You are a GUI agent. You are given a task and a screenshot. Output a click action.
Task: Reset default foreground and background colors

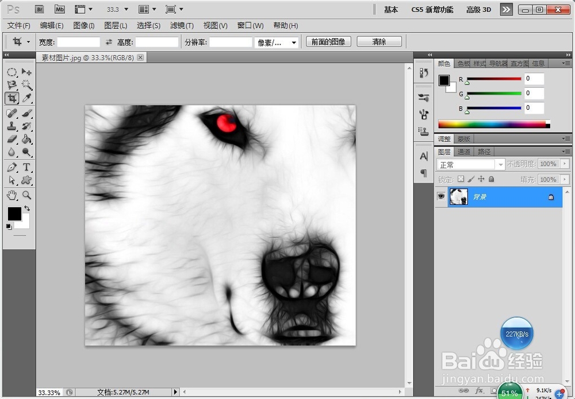(9, 227)
